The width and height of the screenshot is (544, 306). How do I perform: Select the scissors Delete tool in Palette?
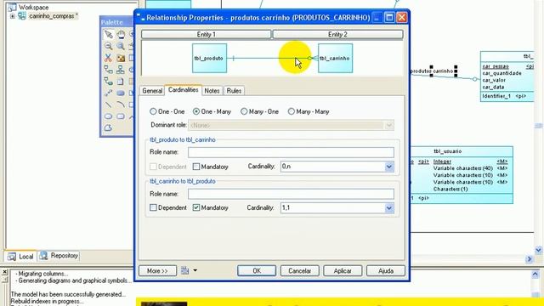tap(108, 58)
